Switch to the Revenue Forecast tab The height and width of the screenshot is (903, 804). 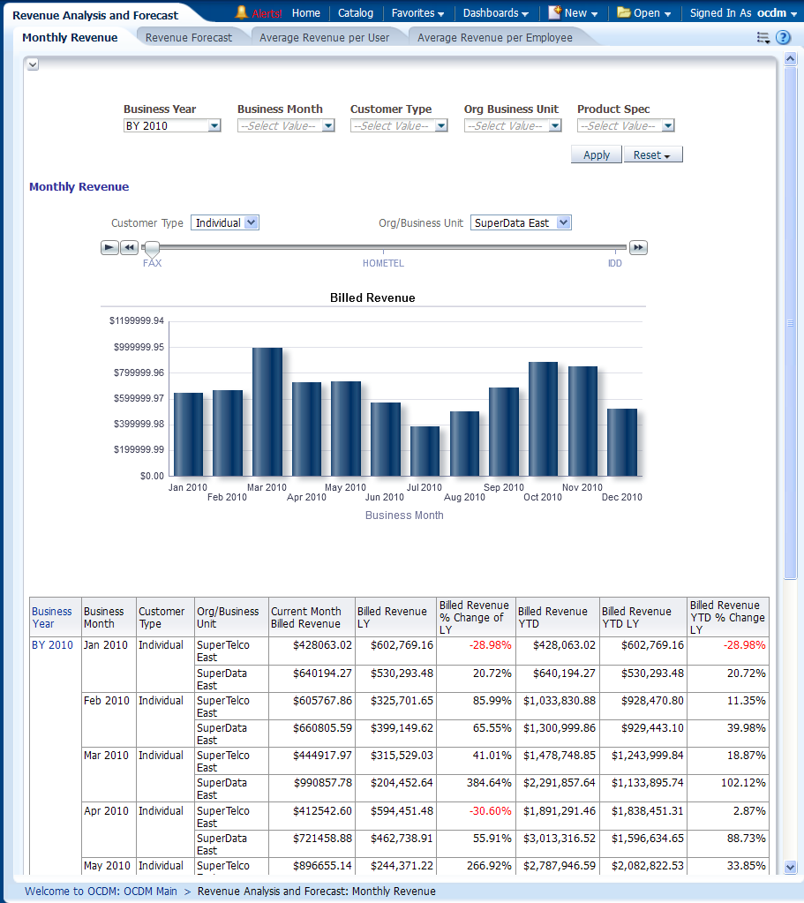click(x=189, y=37)
